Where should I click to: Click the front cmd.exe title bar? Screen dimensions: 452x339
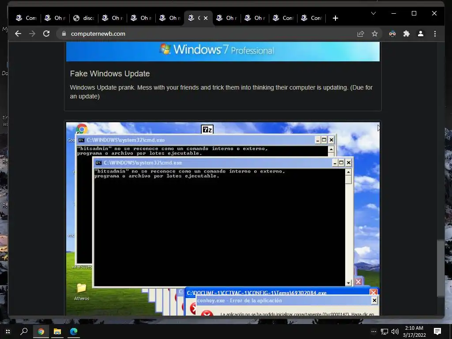tap(213, 162)
